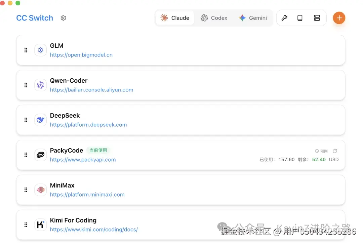This screenshot has width=363, height=243.
Task: Open the server stack icon
Action: pos(317,18)
